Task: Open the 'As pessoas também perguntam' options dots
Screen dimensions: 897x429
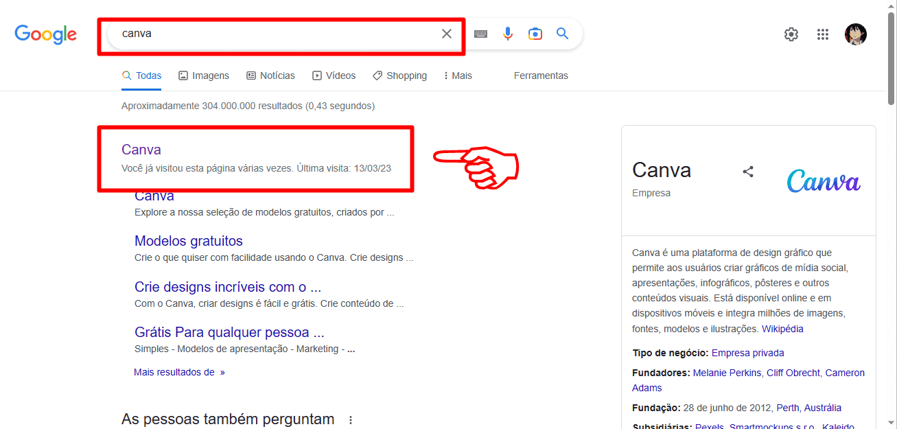Action: coord(351,419)
